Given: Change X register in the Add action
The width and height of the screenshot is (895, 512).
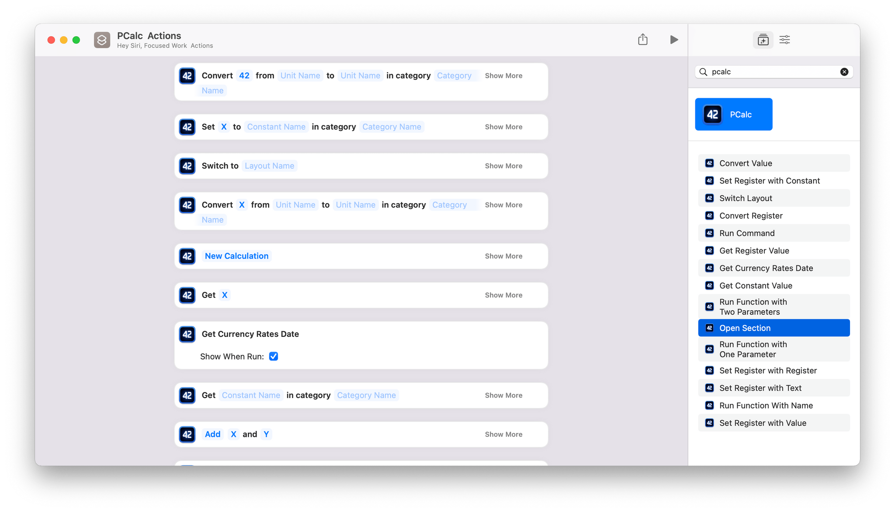Looking at the screenshot, I should [233, 434].
